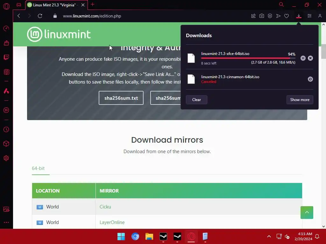The image size is (326, 244).
Task: Open the sha256sum.txt button
Action: pyautogui.click(x=121, y=98)
